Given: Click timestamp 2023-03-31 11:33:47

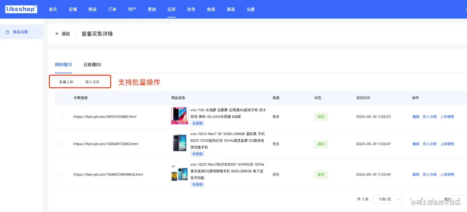Looking at the screenshot, I should pos(373,144).
